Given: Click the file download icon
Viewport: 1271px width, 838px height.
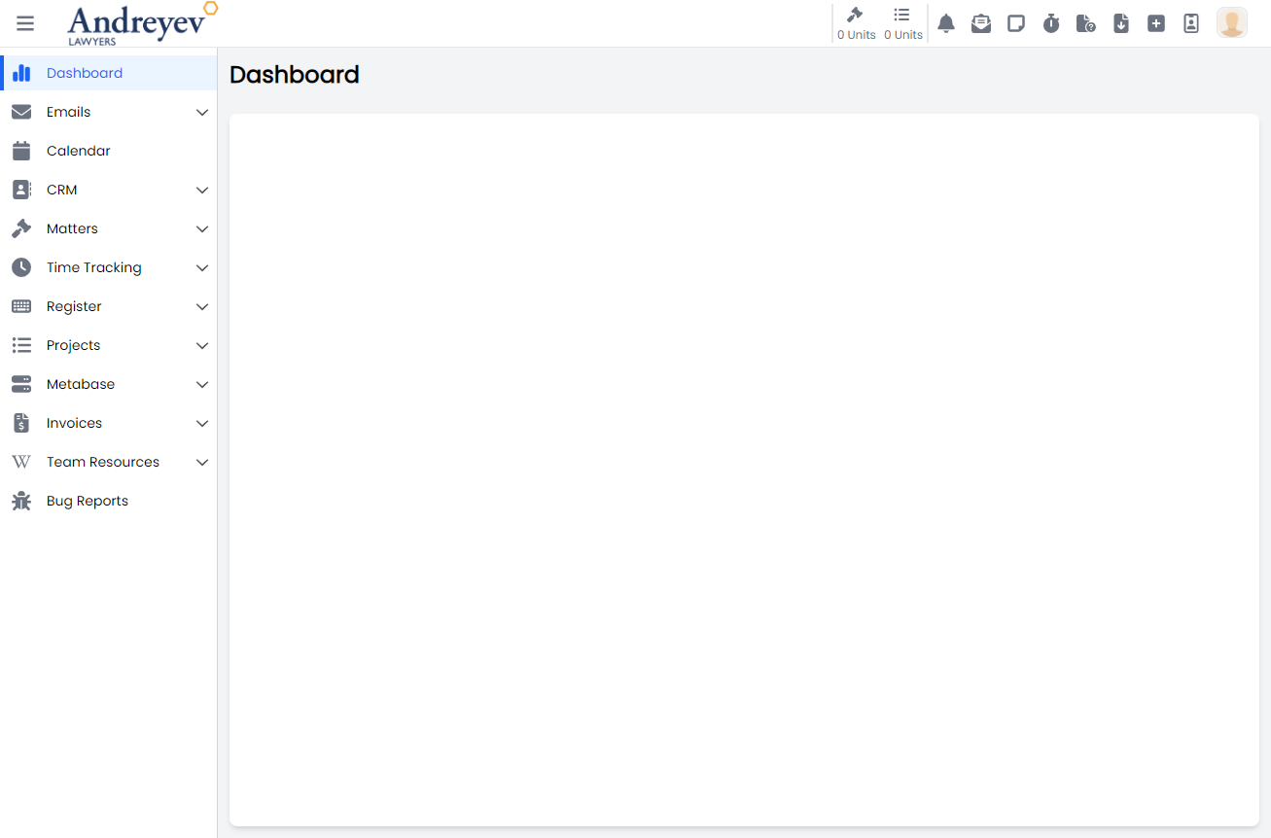Looking at the screenshot, I should pos(1121,24).
